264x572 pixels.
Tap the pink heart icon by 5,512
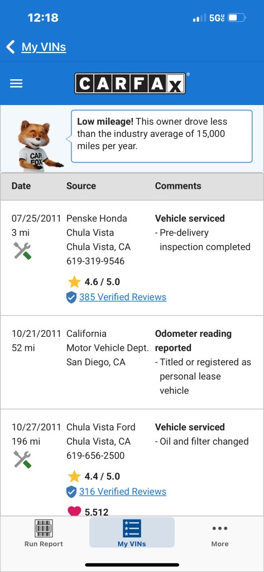[x=74, y=511]
